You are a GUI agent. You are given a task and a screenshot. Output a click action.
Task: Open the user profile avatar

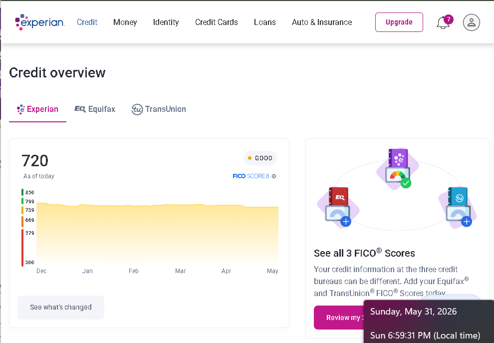click(472, 22)
